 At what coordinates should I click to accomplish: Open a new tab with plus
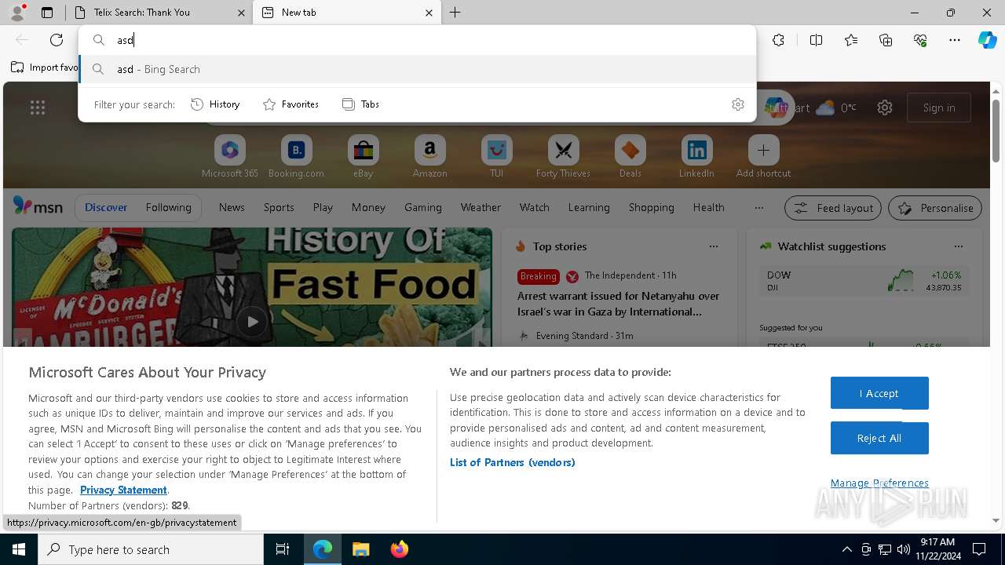click(x=455, y=13)
